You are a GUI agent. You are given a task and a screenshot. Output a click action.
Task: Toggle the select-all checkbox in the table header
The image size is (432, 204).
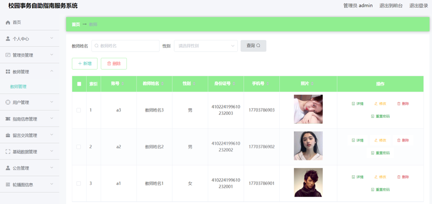click(79, 84)
